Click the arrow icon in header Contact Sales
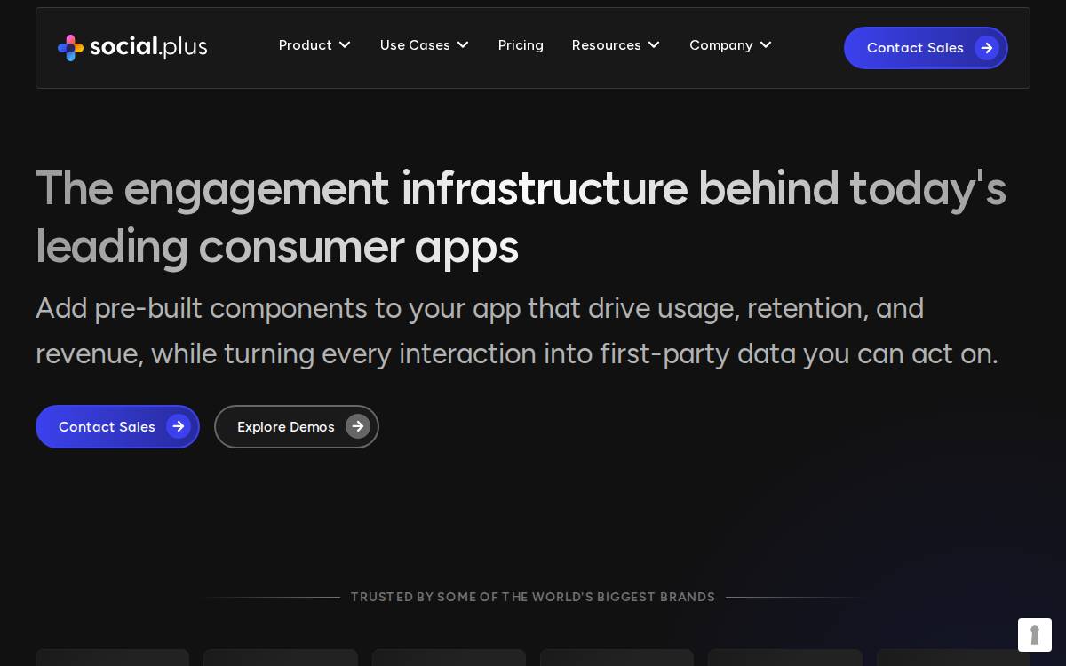Screen dimensions: 1066x666 pyautogui.click(x=986, y=48)
